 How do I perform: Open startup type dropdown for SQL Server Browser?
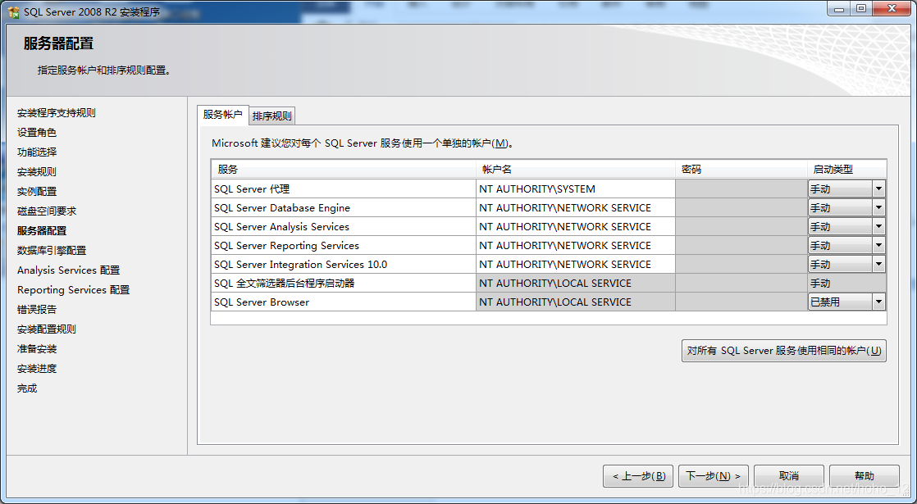click(x=878, y=302)
